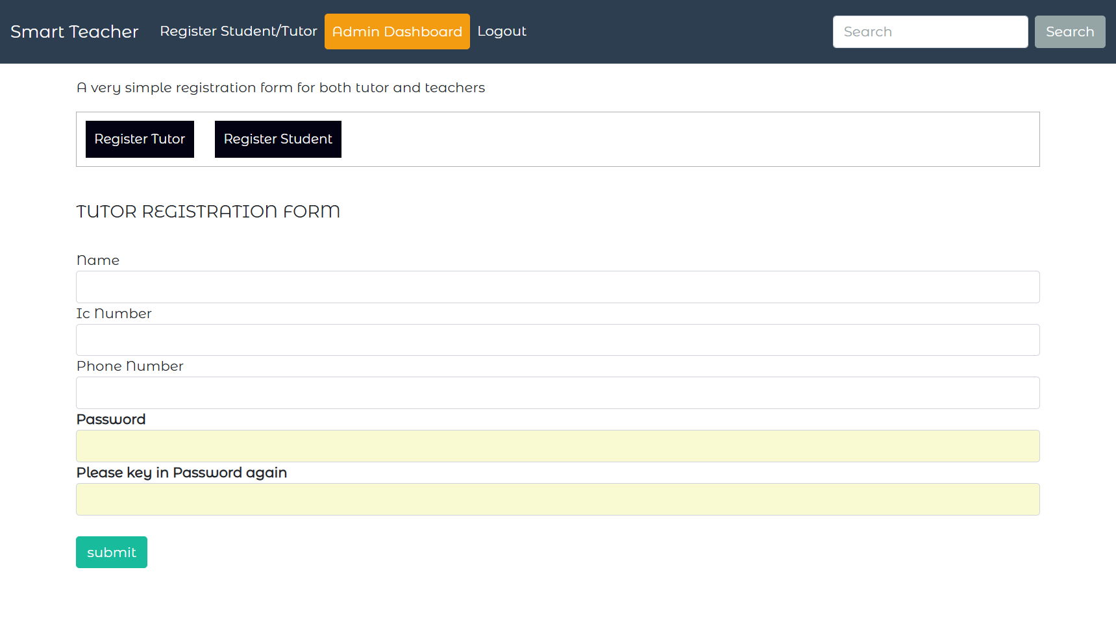Open the Register Student/Tutor nav link

click(x=238, y=31)
